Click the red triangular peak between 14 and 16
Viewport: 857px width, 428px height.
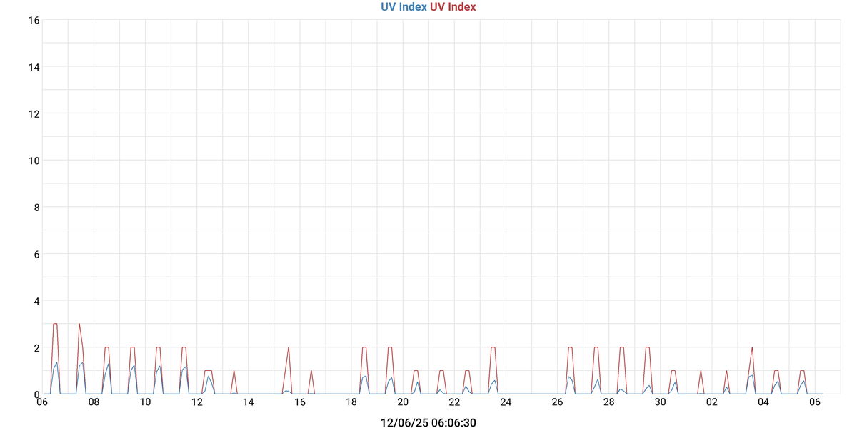(x=289, y=348)
